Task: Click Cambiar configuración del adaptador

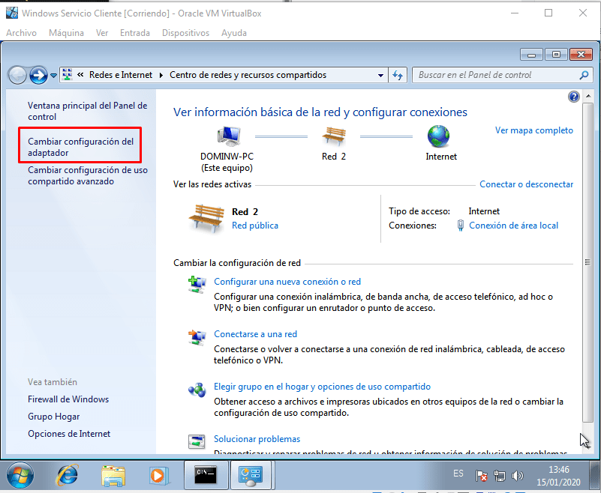Action: click(x=80, y=147)
